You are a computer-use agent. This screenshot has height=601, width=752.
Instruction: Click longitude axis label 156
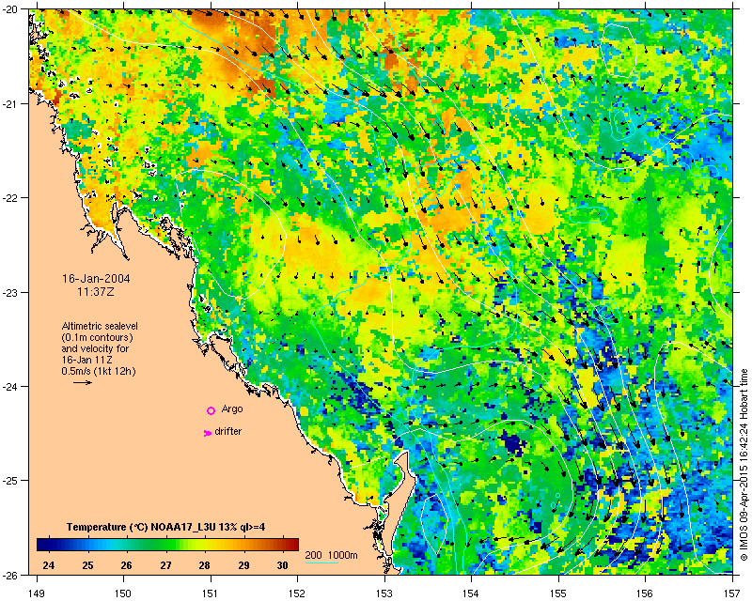pos(646,593)
